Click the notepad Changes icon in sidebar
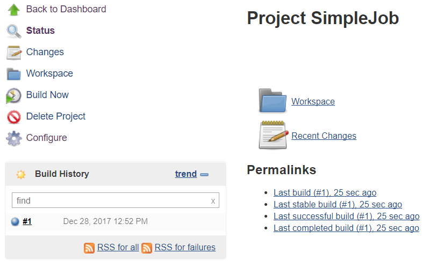This screenshot has height=261, width=429. click(13, 53)
